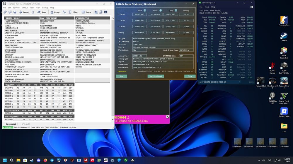The height and width of the screenshot is (164, 293).
Task: Open the Backup menu in Thaiphoon Burner
Action: [x=45, y=8]
